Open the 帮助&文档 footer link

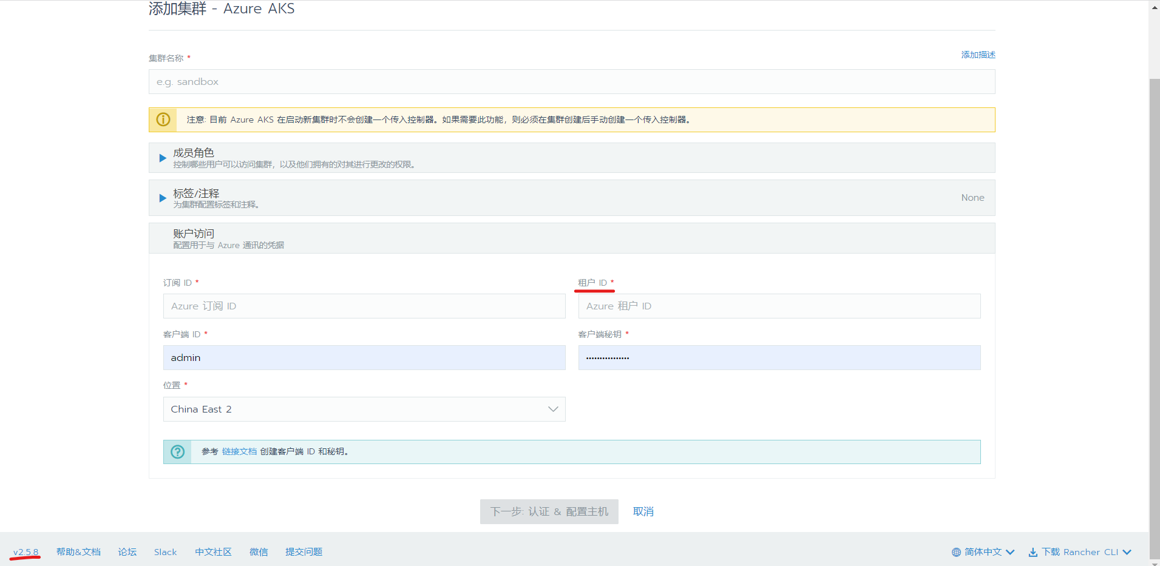tap(78, 552)
